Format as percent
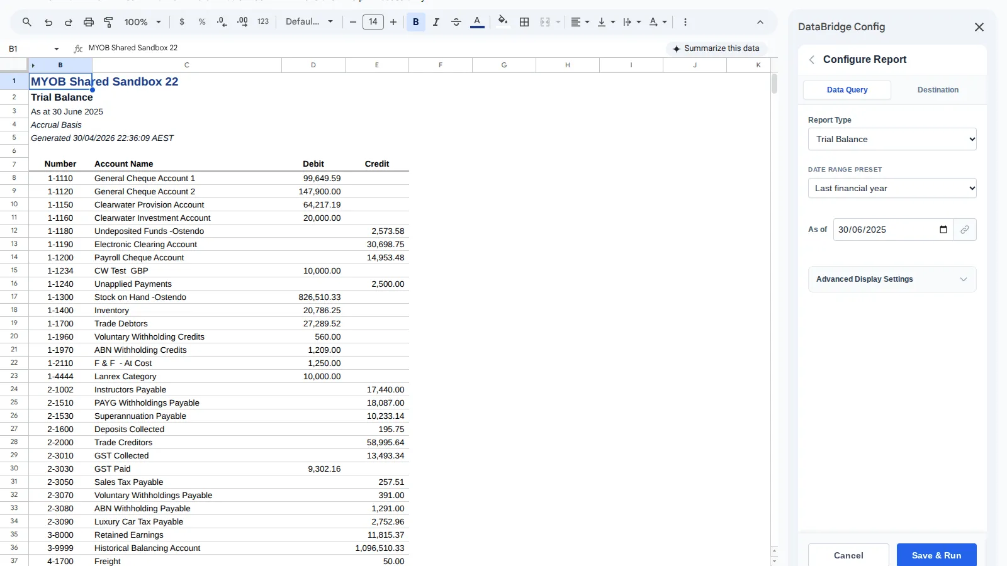This screenshot has height=566, width=1007. click(x=202, y=22)
